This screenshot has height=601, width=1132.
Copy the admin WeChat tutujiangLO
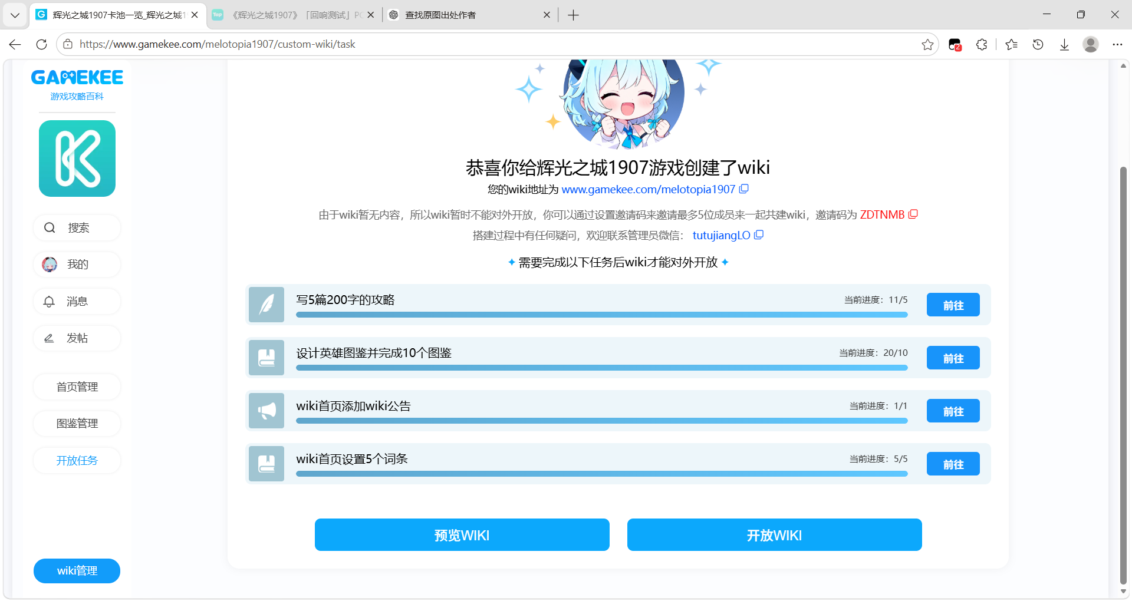coord(759,235)
